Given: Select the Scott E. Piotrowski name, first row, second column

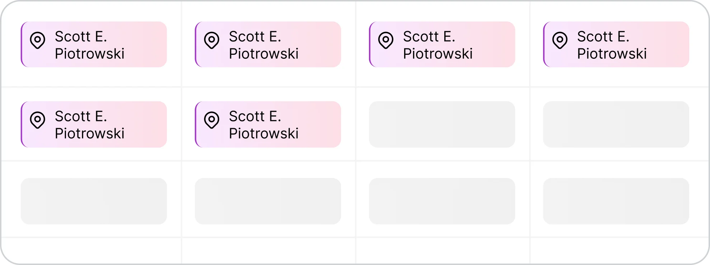Looking at the screenshot, I should click(264, 45).
